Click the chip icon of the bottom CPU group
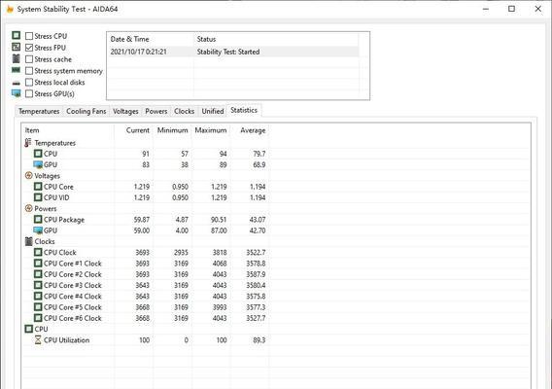552x389 pixels. (x=29, y=329)
